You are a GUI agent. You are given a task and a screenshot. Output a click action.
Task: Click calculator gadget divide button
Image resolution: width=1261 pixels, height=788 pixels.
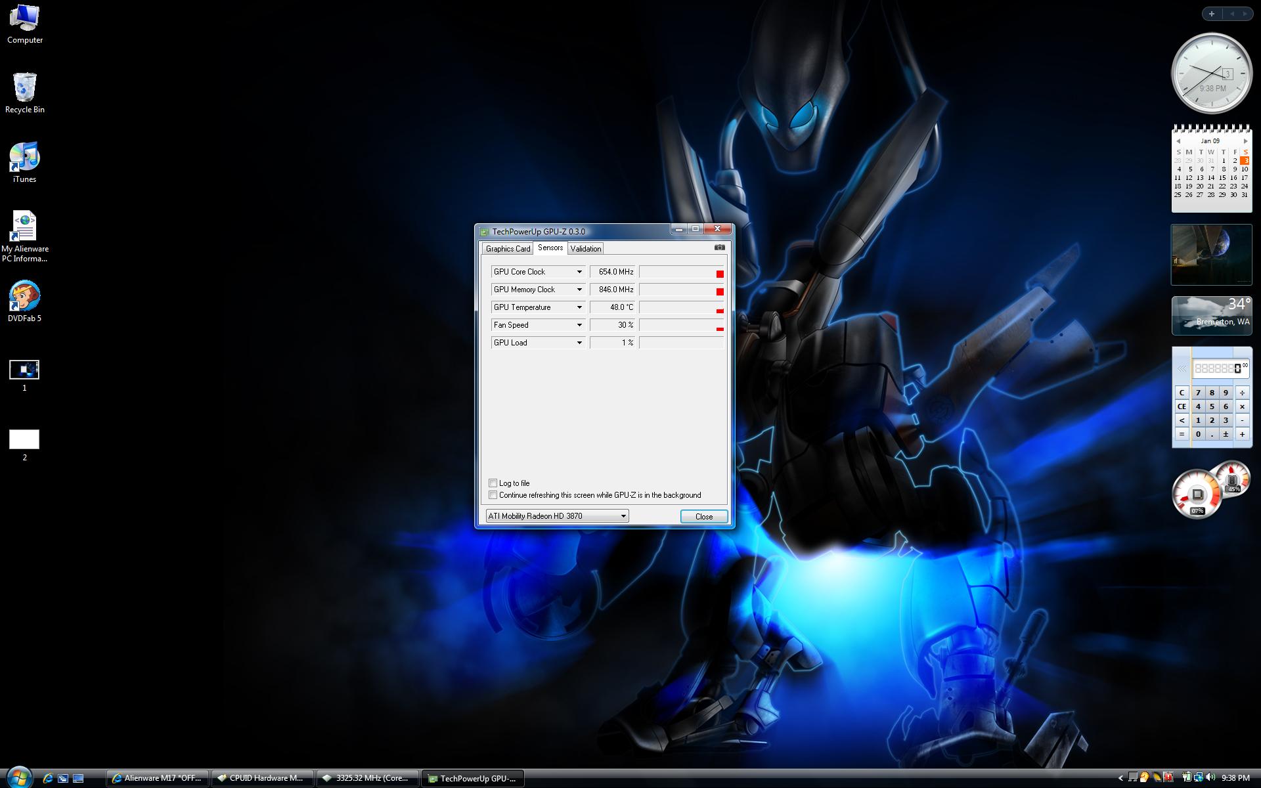point(1242,393)
